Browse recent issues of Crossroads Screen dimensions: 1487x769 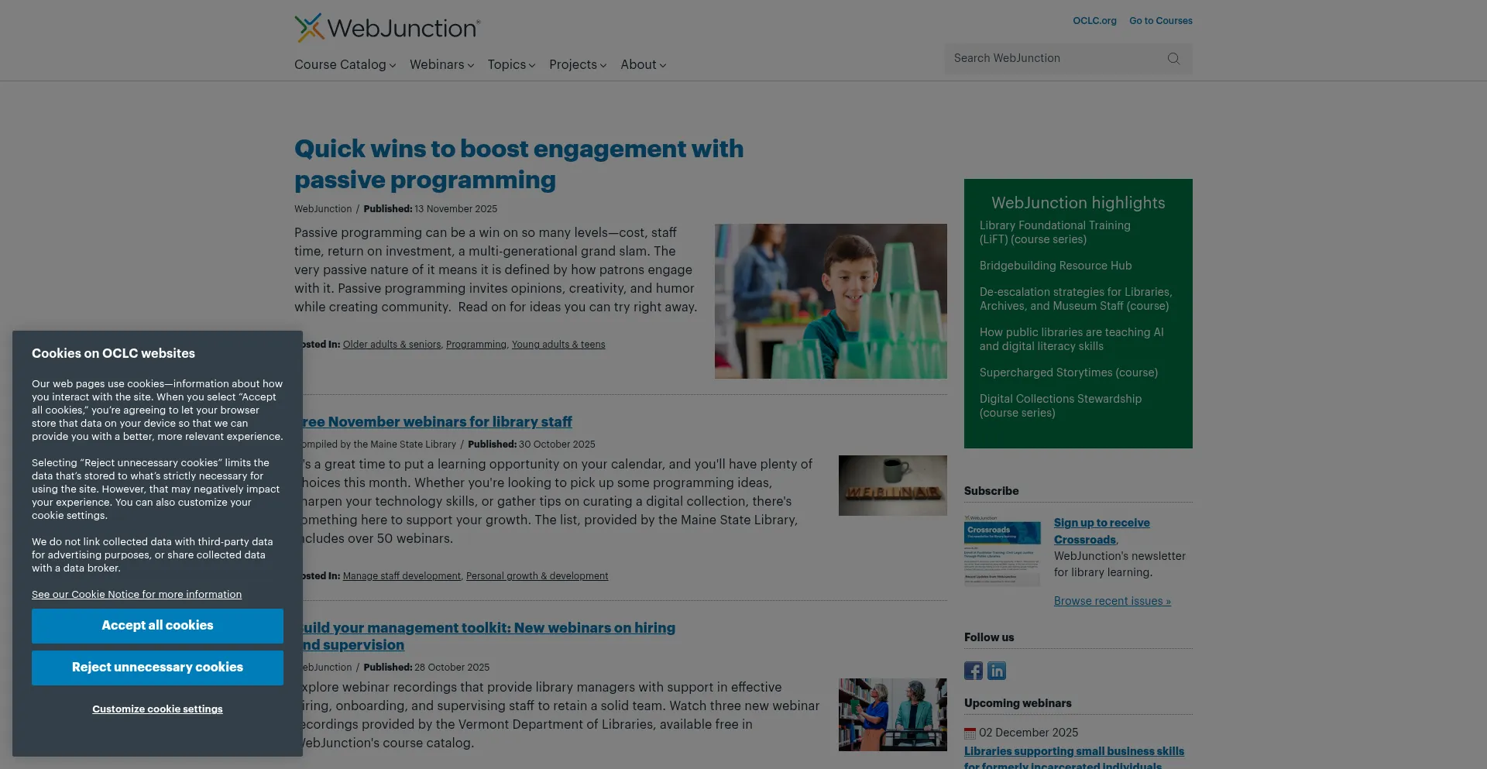[x=1112, y=601]
